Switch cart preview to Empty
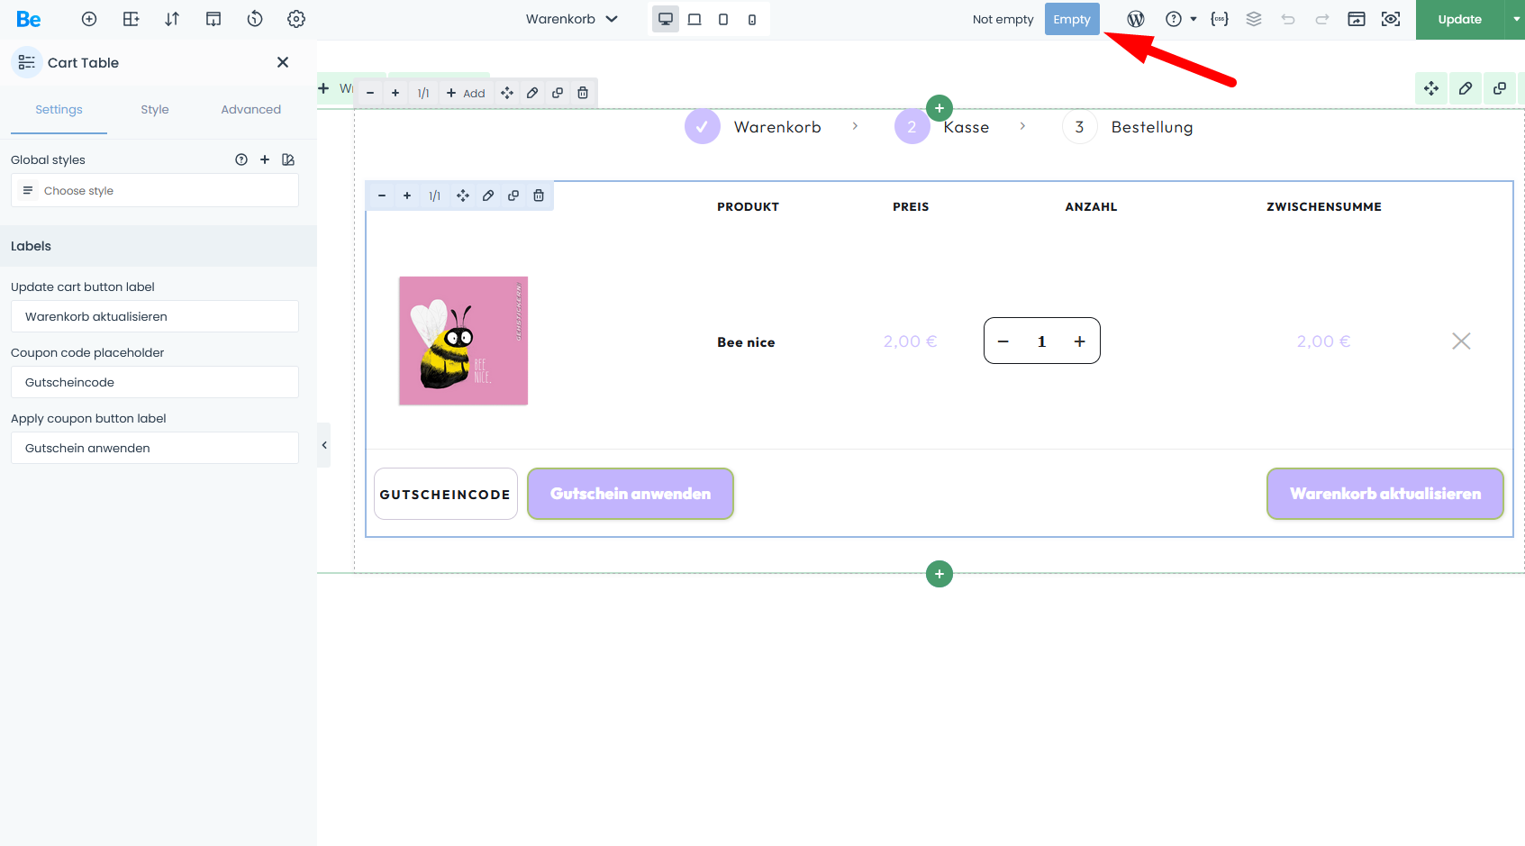This screenshot has width=1525, height=846. coord(1071,19)
